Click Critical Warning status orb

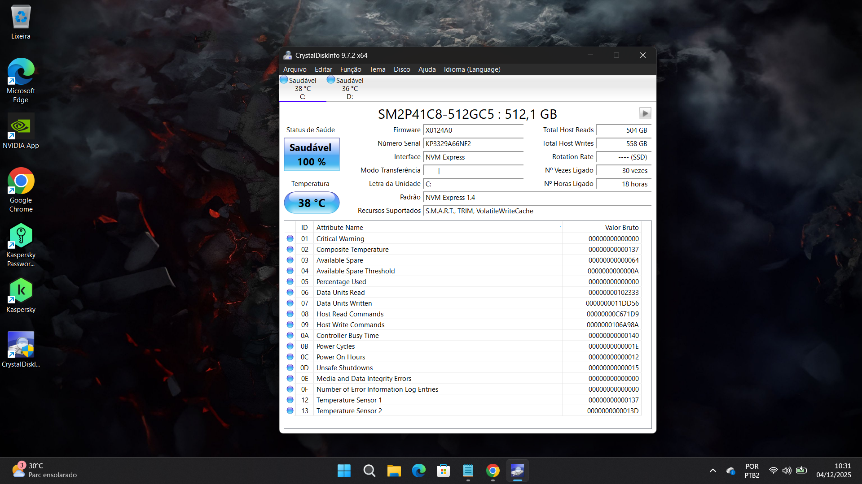(290, 239)
